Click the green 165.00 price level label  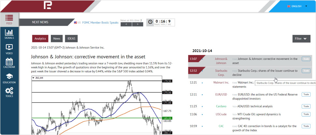167,118
